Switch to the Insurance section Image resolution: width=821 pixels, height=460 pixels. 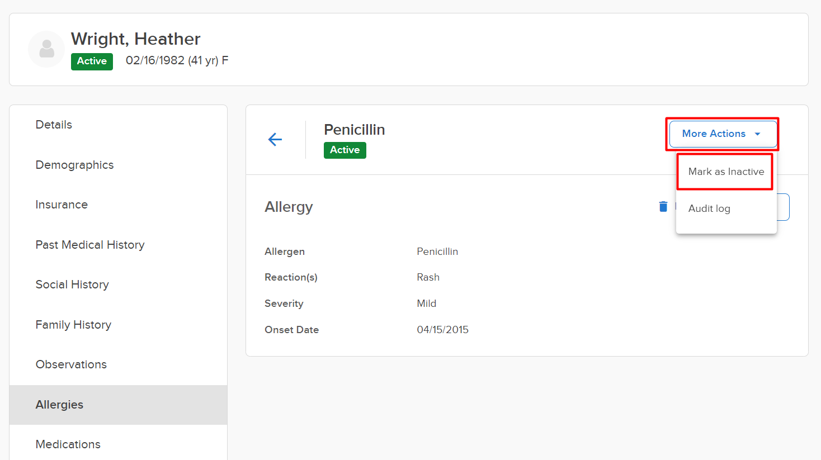[x=62, y=205]
